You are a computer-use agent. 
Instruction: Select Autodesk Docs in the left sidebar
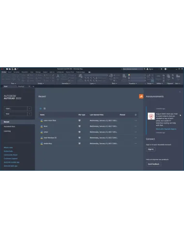click(10, 126)
